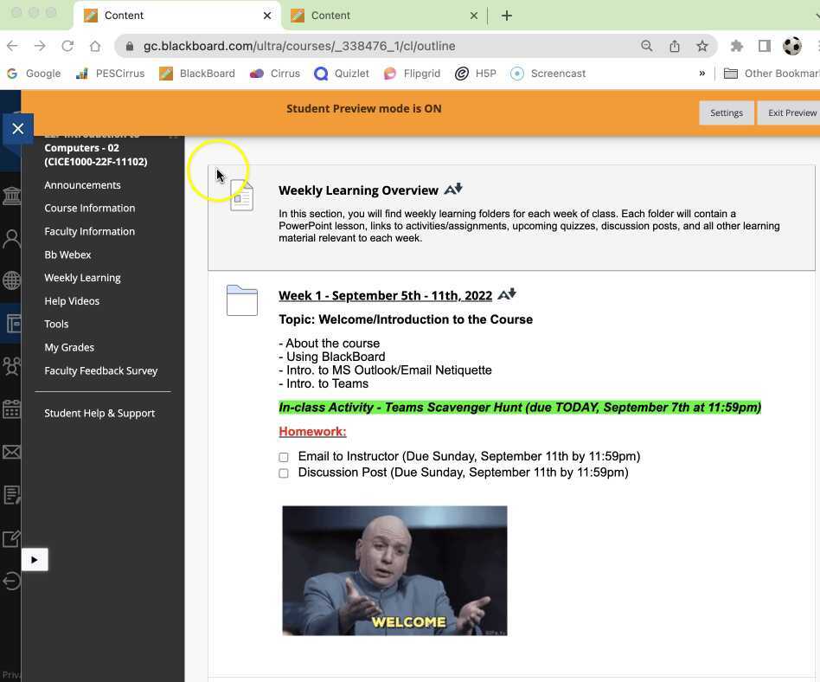
Task: Open groups using the people icon
Action: pos(12,366)
